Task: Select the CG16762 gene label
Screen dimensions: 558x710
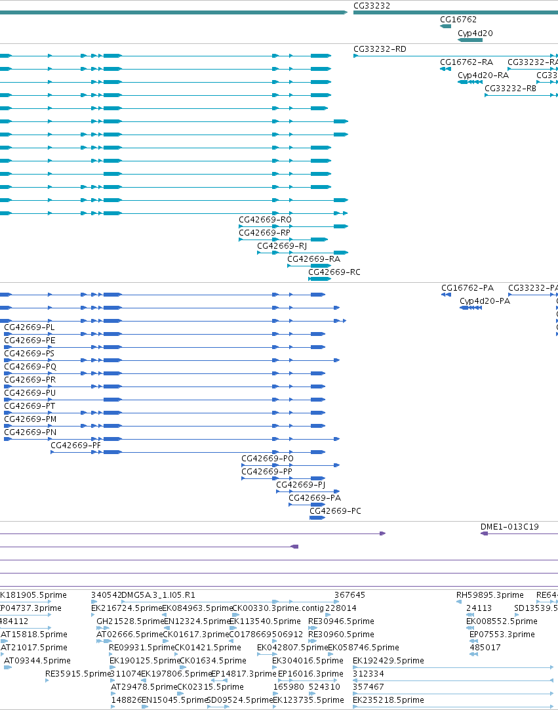Action: 458,20
